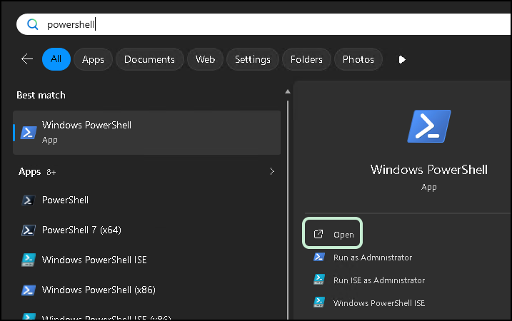512x321 pixels.
Task: Click the large PowerShell logo in preview
Action: [x=428, y=126]
